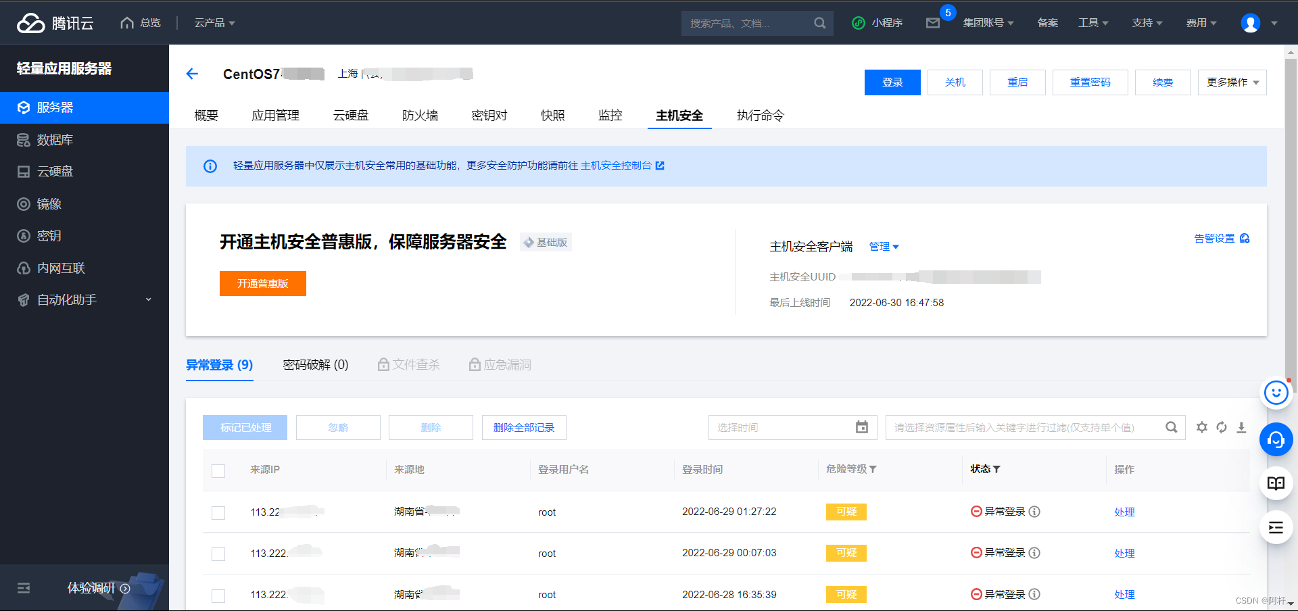The image size is (1298, 611).
Task: Expand the 云产品 dropdown
Action: tap(215, 23)
